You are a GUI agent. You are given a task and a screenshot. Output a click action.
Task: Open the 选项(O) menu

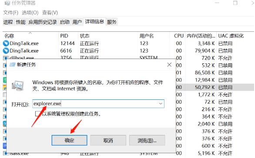pos(30,13)
